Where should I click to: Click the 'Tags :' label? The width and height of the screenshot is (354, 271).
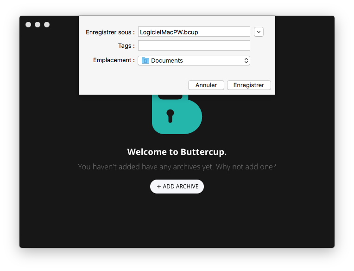[126, 46]
